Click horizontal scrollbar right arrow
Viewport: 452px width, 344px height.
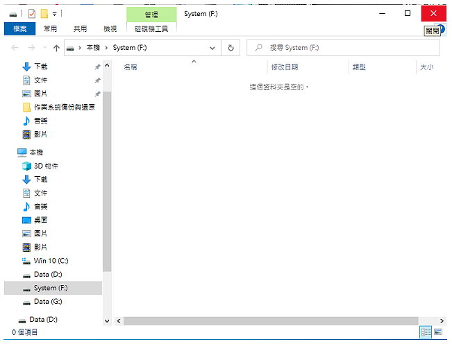(x=442, y=321)
